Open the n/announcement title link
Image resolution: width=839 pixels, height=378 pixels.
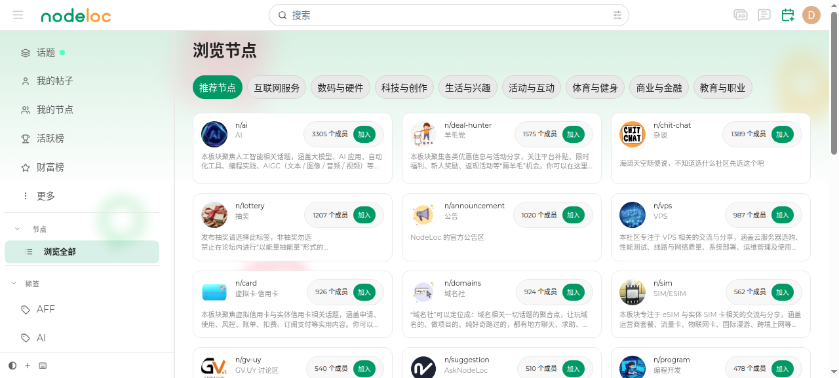pos(475,206)
